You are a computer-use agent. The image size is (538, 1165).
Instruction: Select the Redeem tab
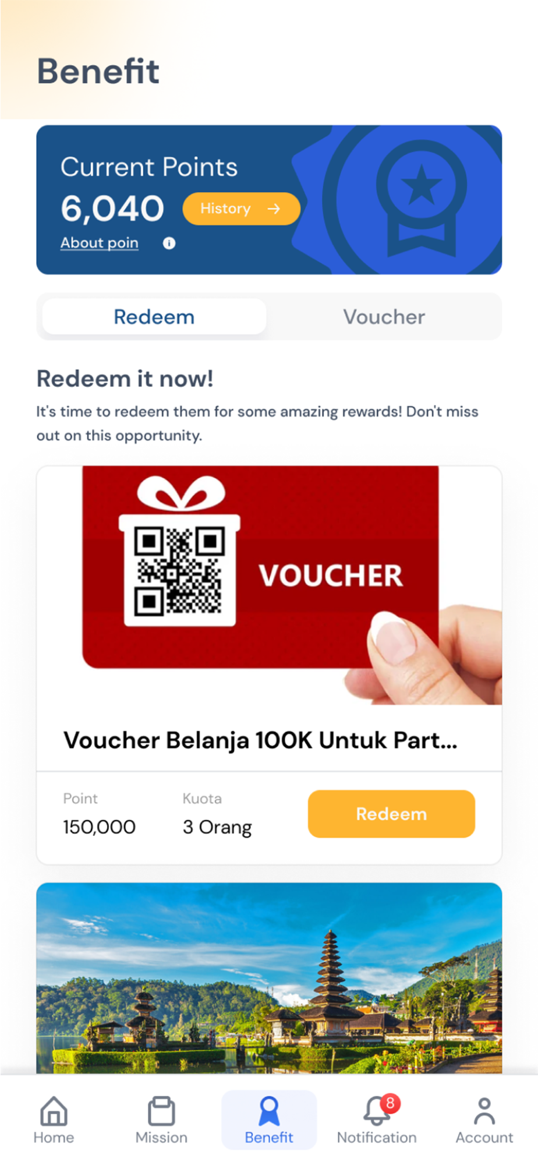click(154, 317)
